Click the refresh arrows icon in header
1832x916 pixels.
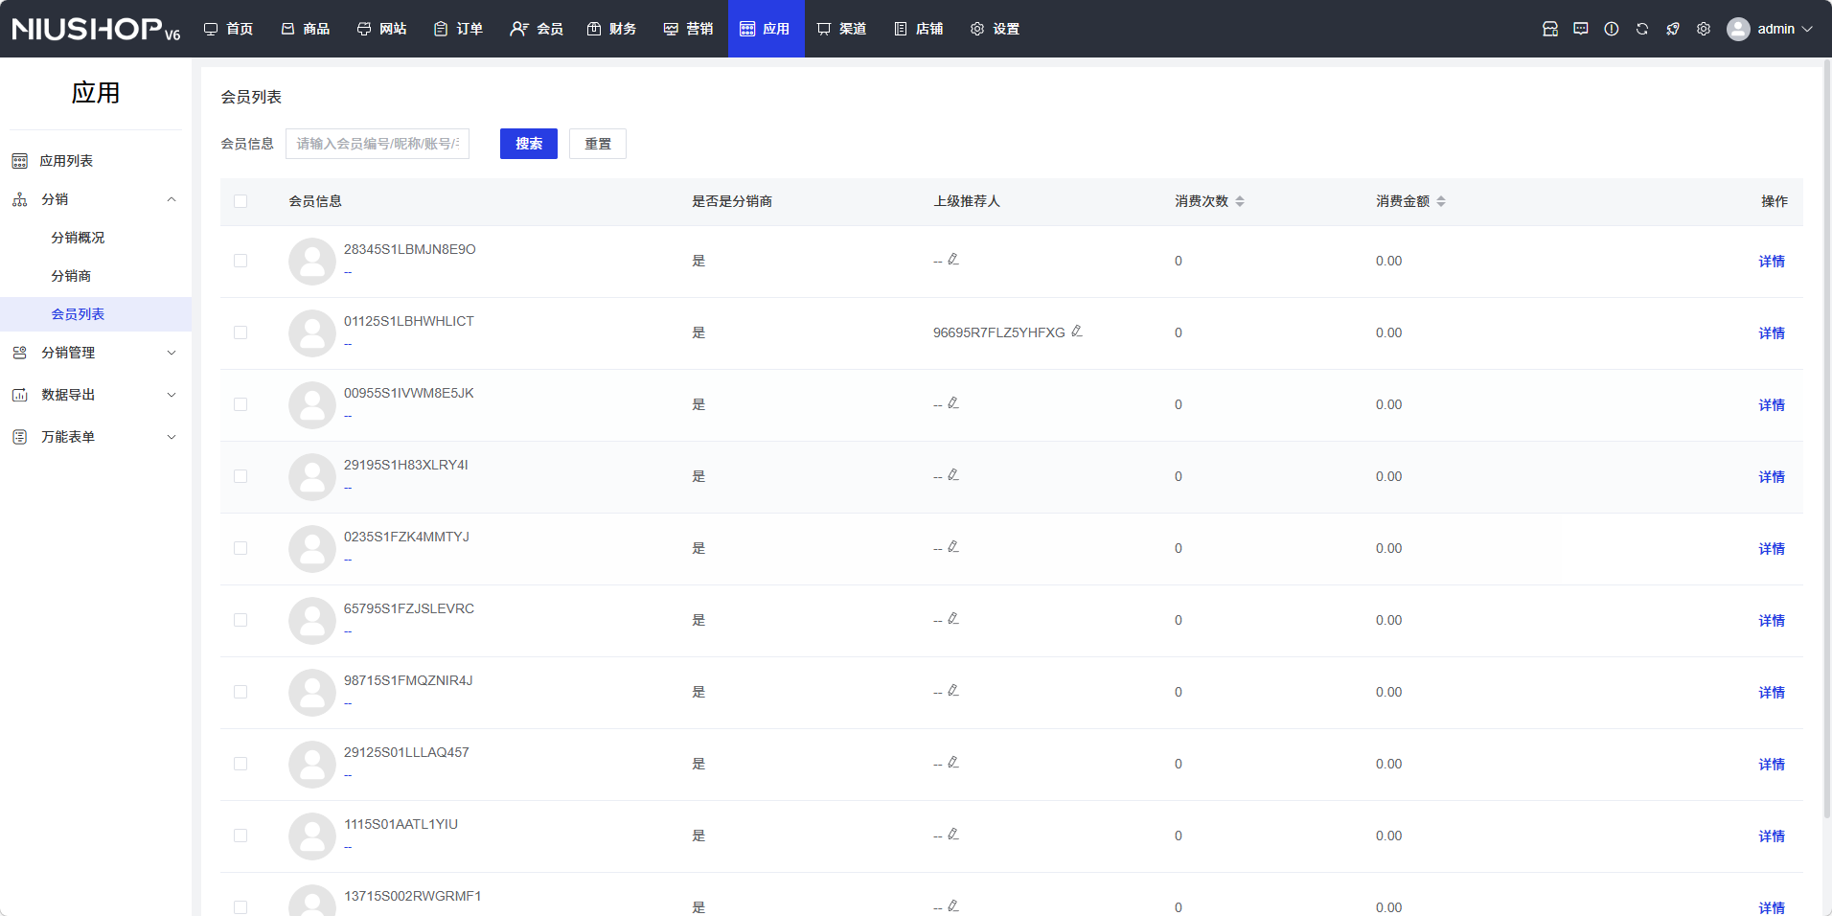pyautogui.click(x=1642, y=29)
